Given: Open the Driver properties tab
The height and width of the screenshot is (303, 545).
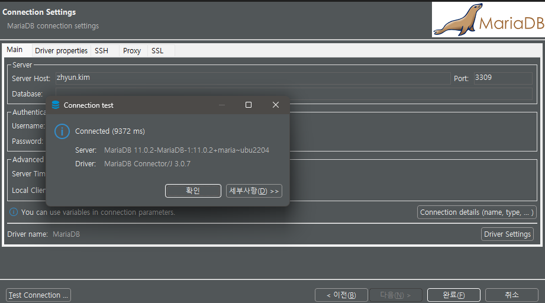Looking at the screenshot, I should [61, 51].
